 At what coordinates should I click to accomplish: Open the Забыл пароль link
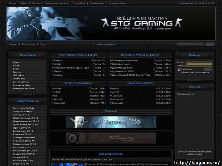coord(187,73)
